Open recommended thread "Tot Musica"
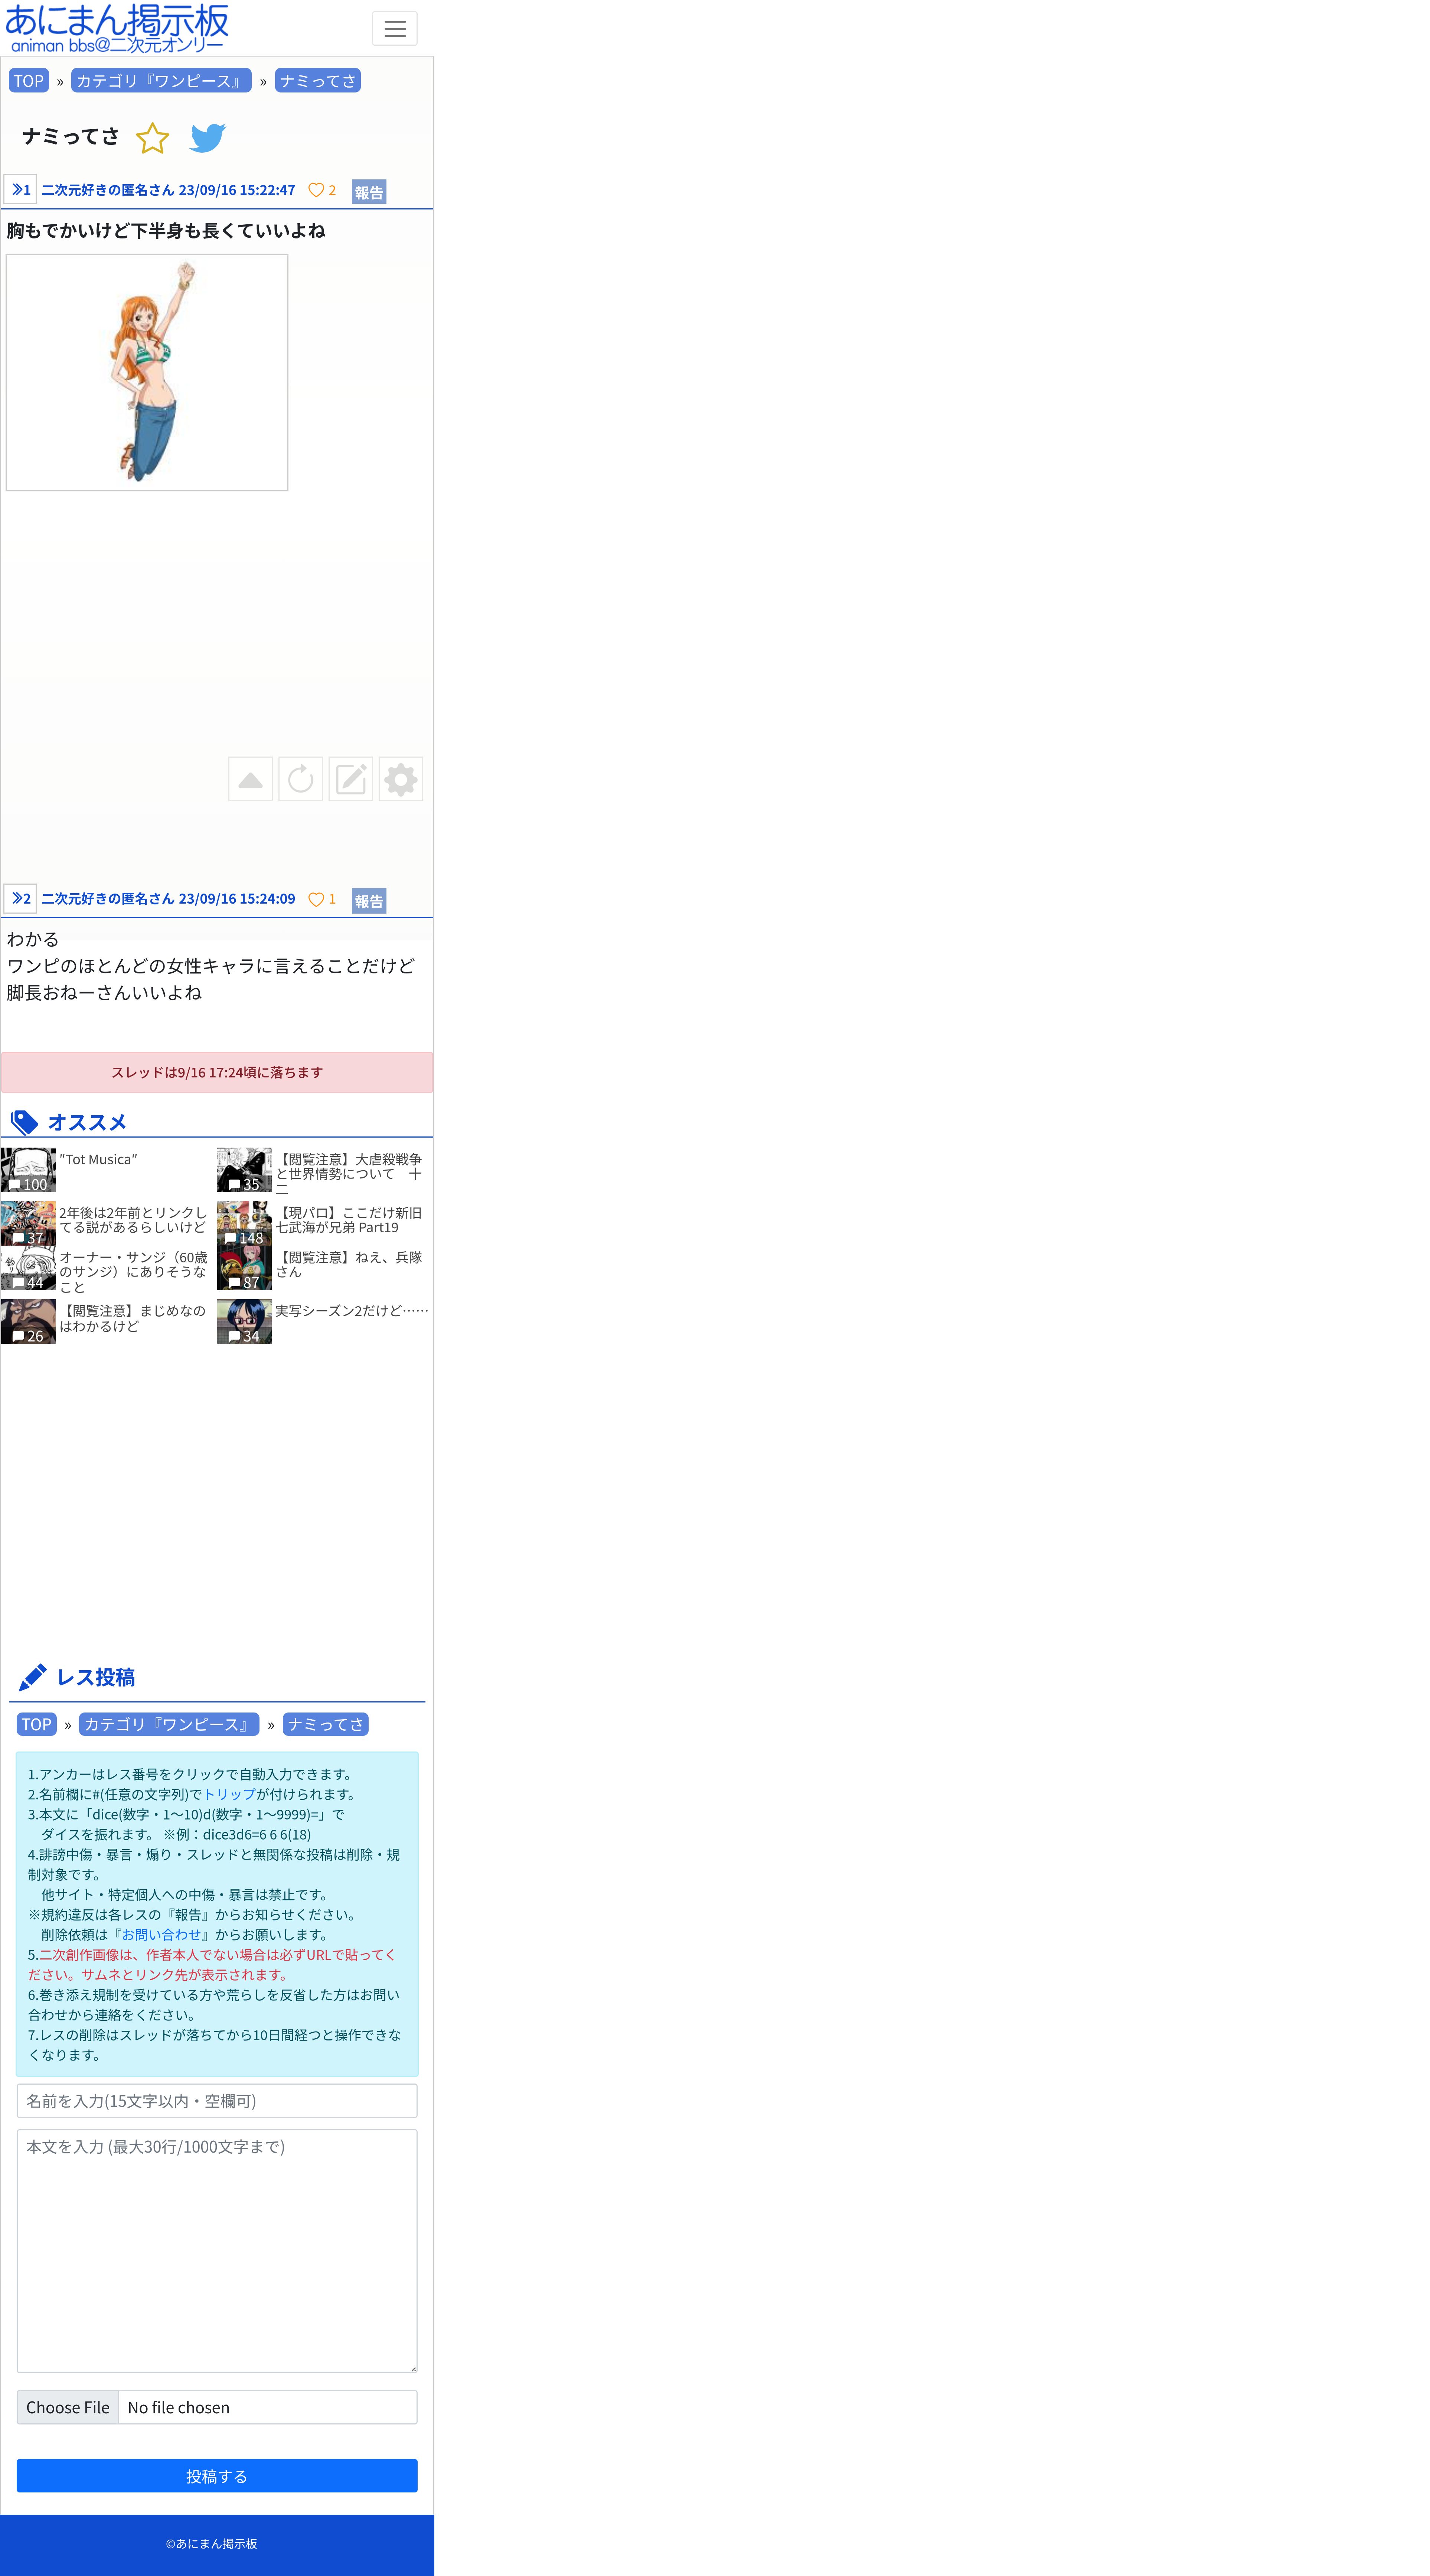1430x2576 pixels. tap(98, 1159)
